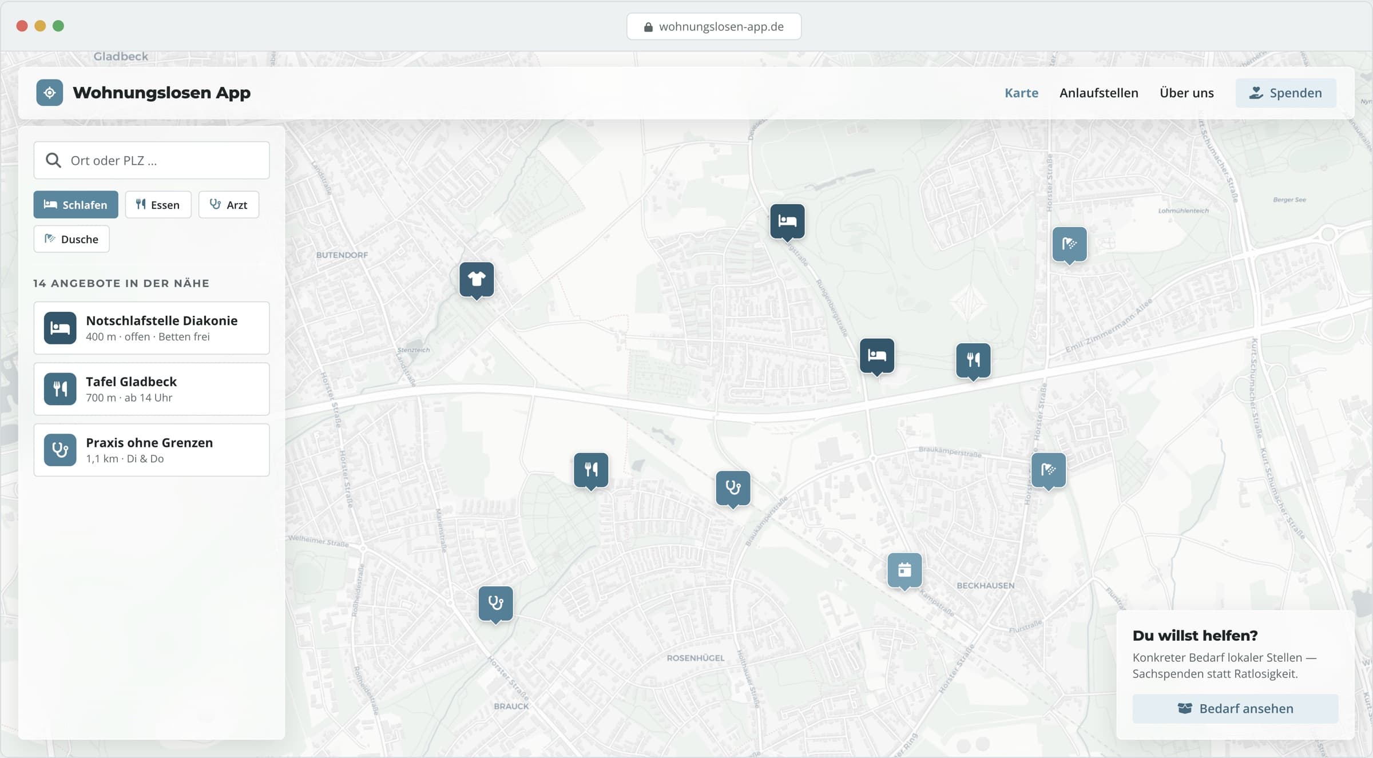Viewport: 1373px width, 758px height.
Task: Click the "Du willst helfen?" heading
Action: [x=1195, y=636]
